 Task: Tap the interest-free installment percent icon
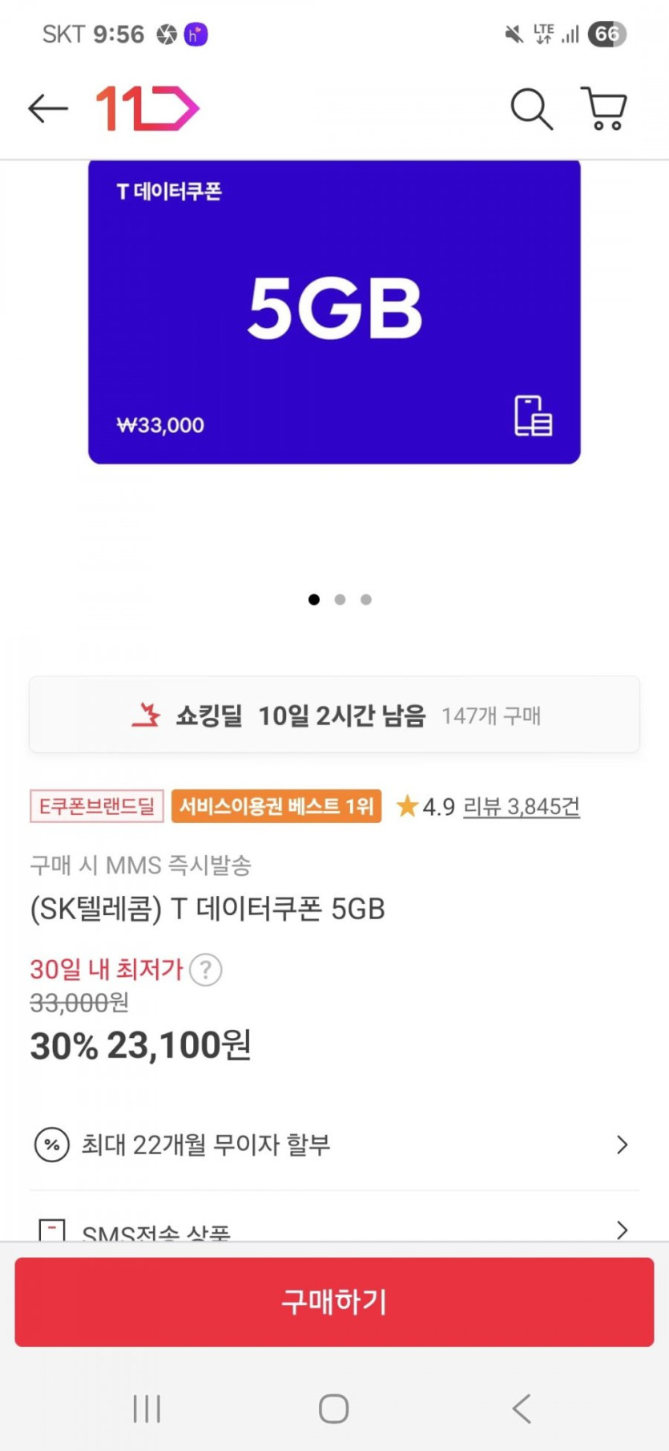pyautogui.click(x=52, y=1145)
